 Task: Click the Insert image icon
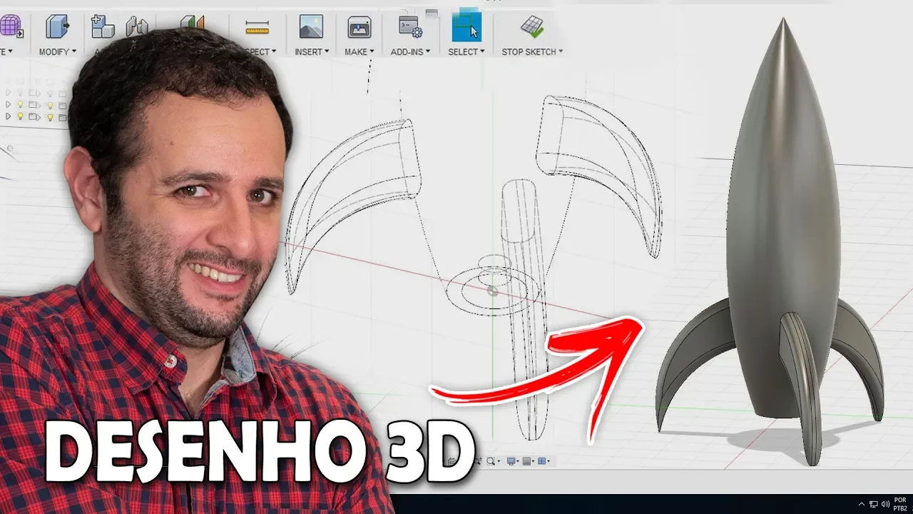(311, 26)
